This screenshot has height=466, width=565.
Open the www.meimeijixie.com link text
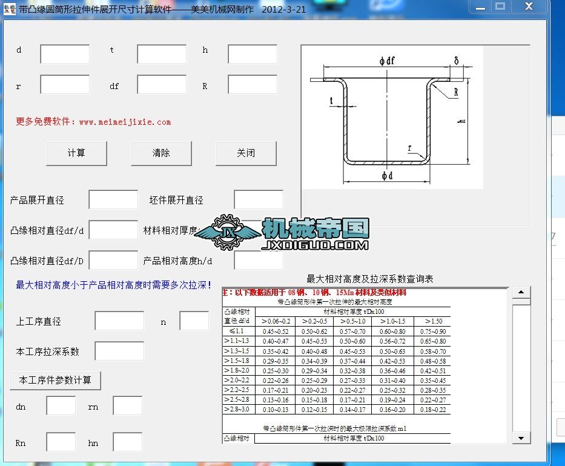click(x=125, y=122)
